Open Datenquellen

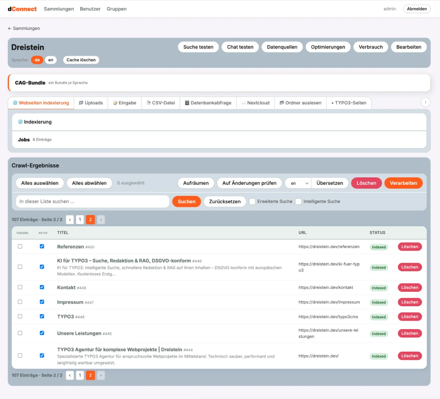tap(282, 47)
